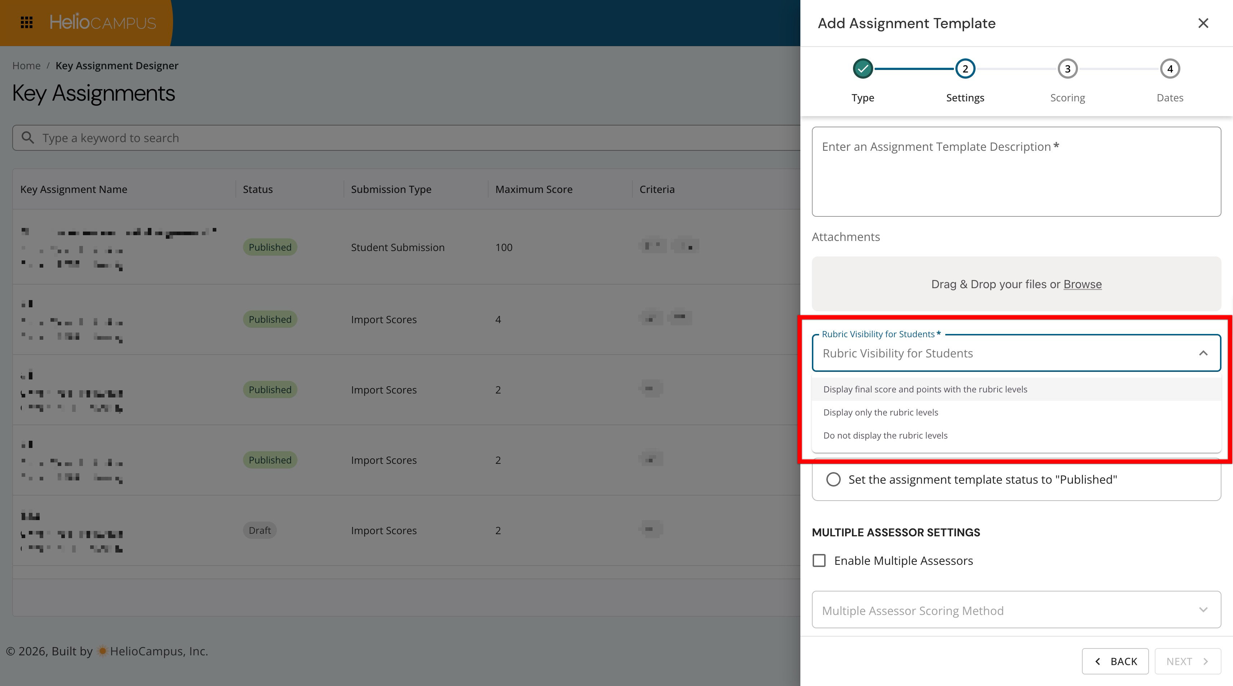The image size is (1233, 686).
Task: Click the NEXT button
Action: 1188,661
